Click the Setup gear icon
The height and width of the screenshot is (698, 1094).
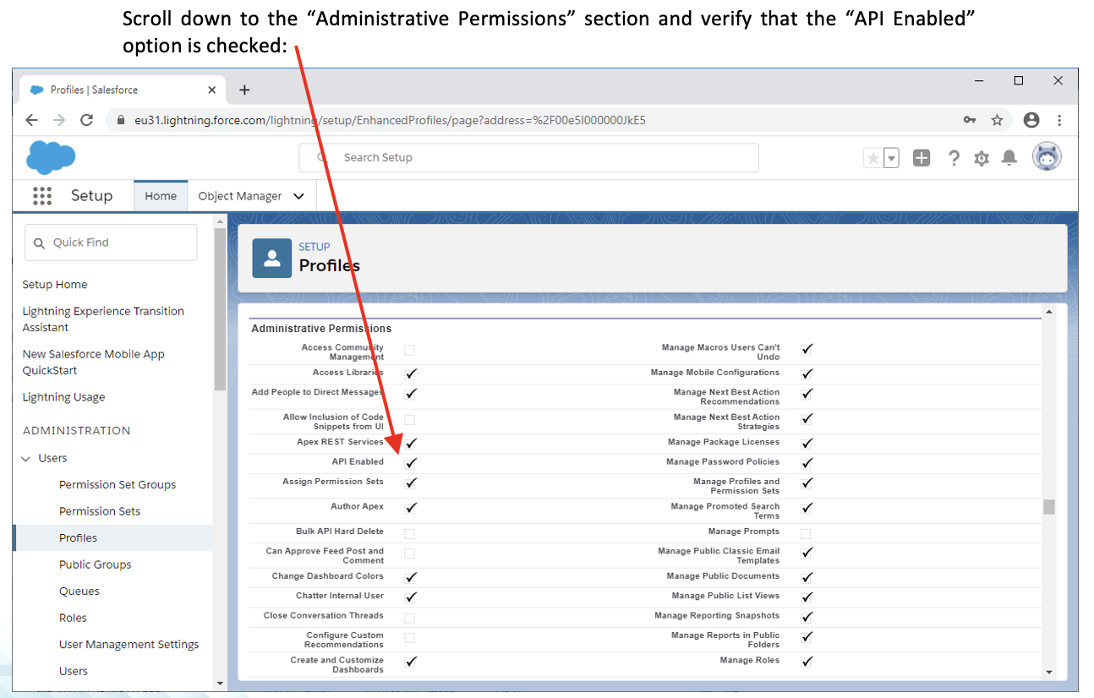[981, 158]
